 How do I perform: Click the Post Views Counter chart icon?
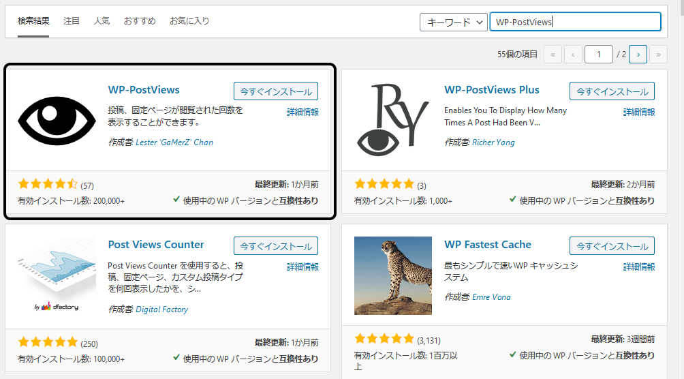57,275
